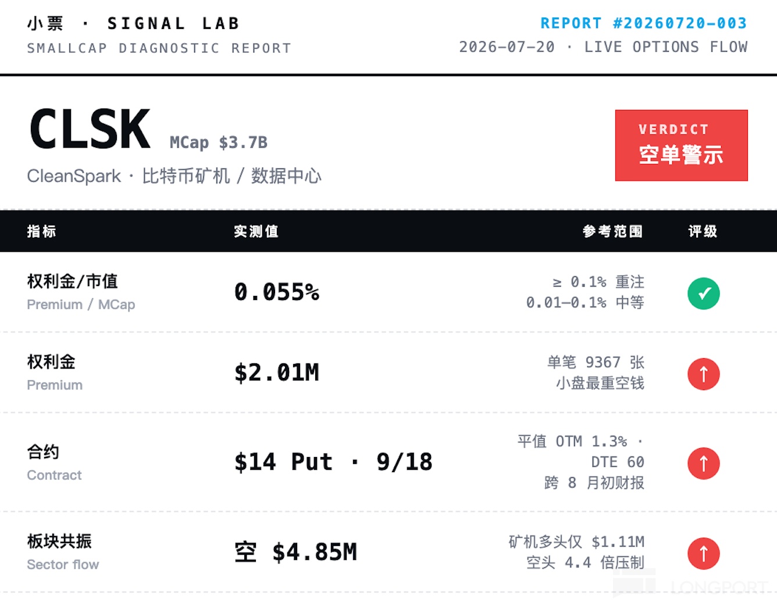This screenshot has width=777, height=607.
Task: Click the green checkmark rating icon
Action: (x=704, y=294)
